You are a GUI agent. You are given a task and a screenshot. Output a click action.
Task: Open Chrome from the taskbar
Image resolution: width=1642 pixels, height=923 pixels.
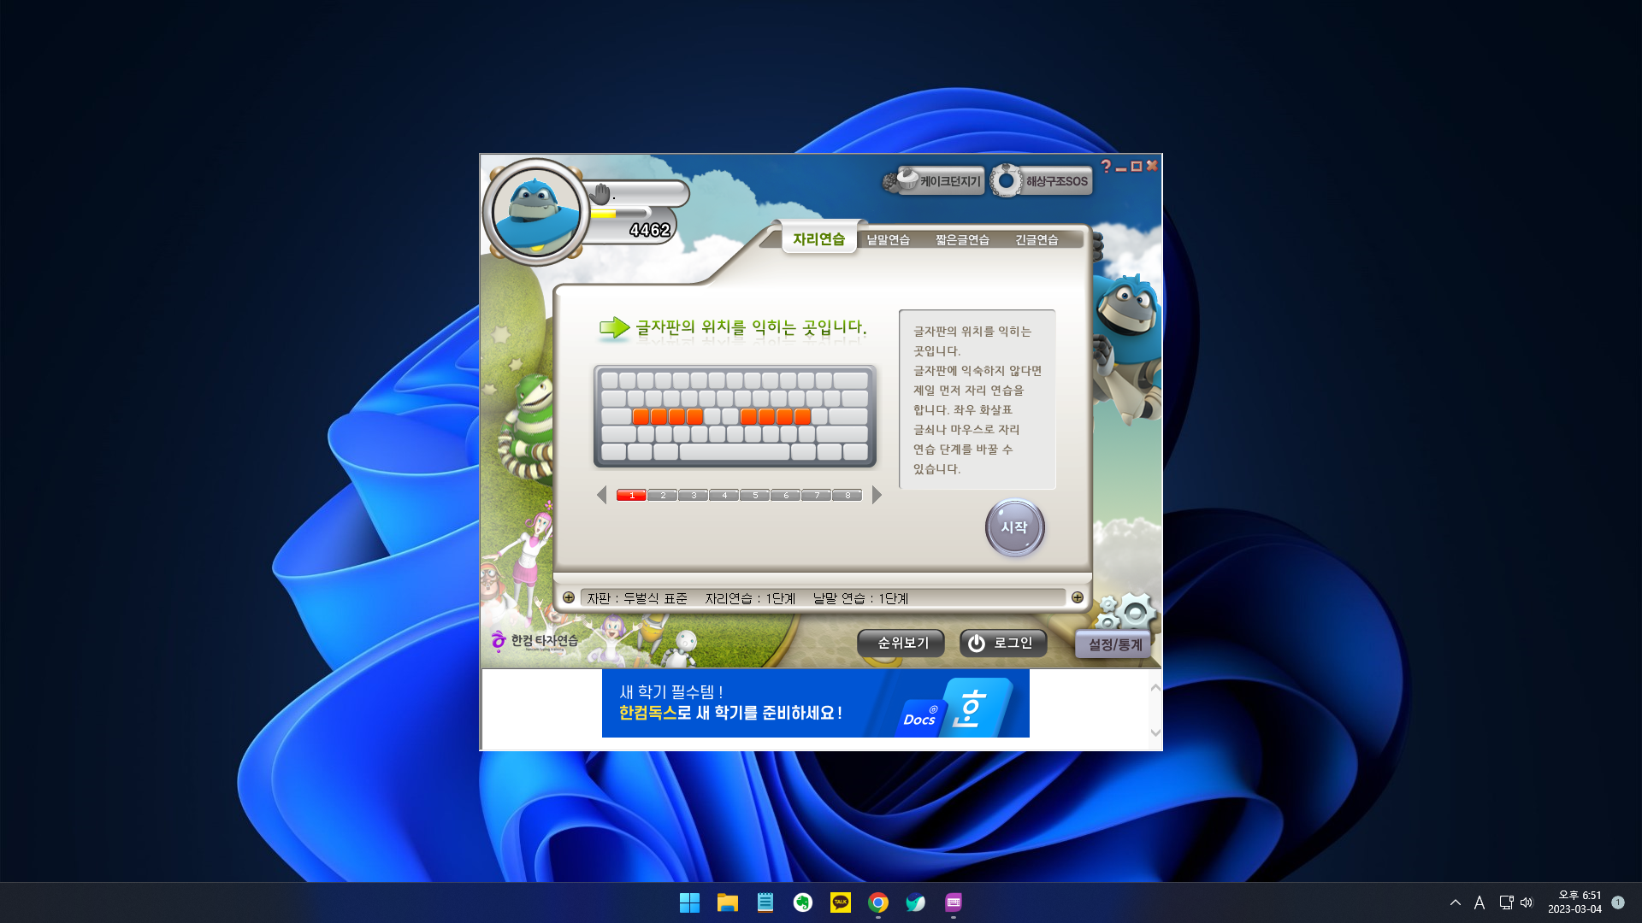pos(877,902)
